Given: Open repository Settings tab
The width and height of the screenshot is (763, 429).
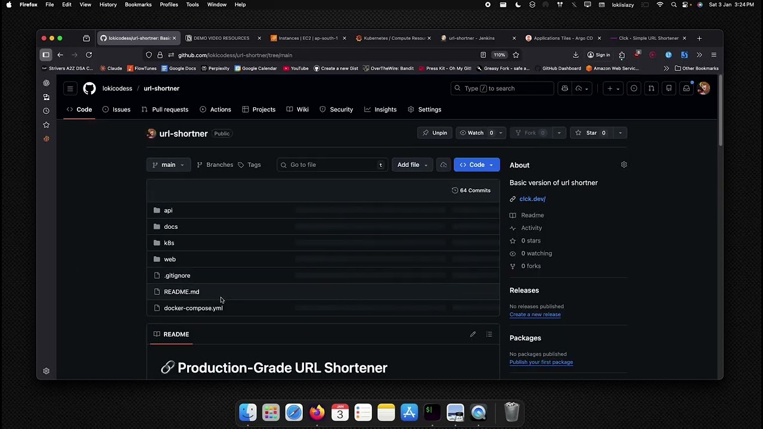Looking at the screenshot, I should [x=424, y=110].
